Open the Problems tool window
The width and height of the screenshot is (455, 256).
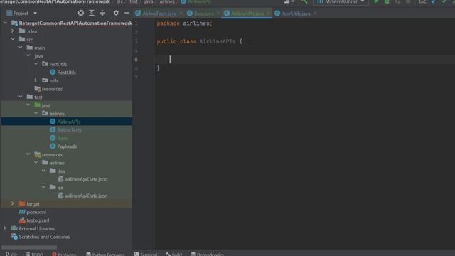tap(64, 254)
